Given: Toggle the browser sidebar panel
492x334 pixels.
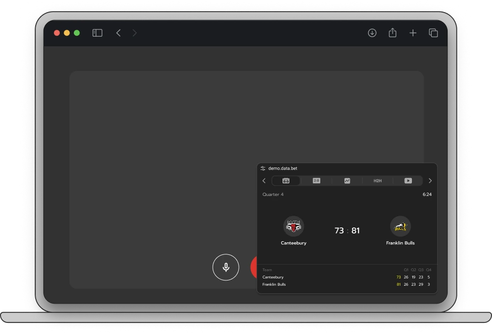Looking at the screenshot, I should (97, 33).
